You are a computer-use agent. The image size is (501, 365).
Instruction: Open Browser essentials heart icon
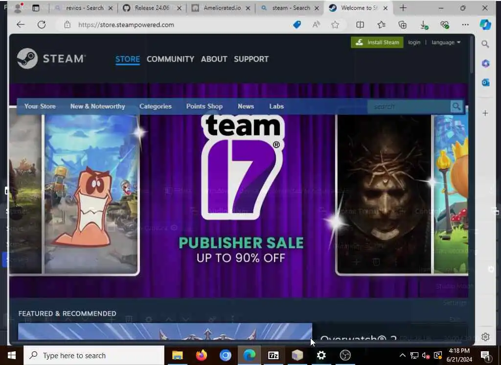pyautogui.click(x=444, y=25)
